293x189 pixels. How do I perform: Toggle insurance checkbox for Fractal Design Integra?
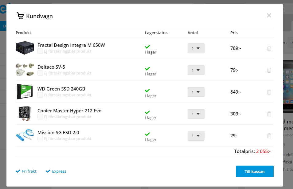click(40, 51)
